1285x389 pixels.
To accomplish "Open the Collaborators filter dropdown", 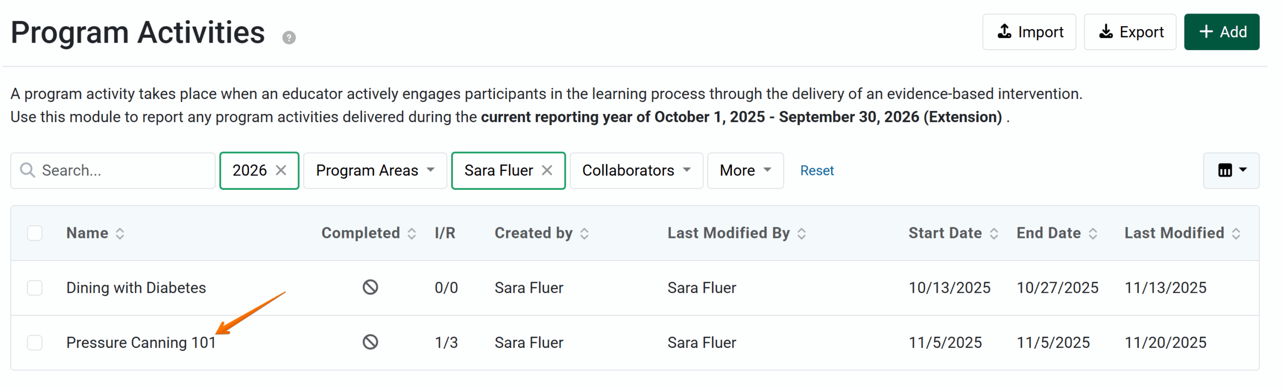I will (x=636, y=171).
